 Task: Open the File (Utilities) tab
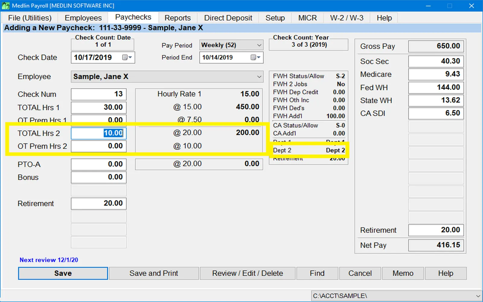click(30, 18)
